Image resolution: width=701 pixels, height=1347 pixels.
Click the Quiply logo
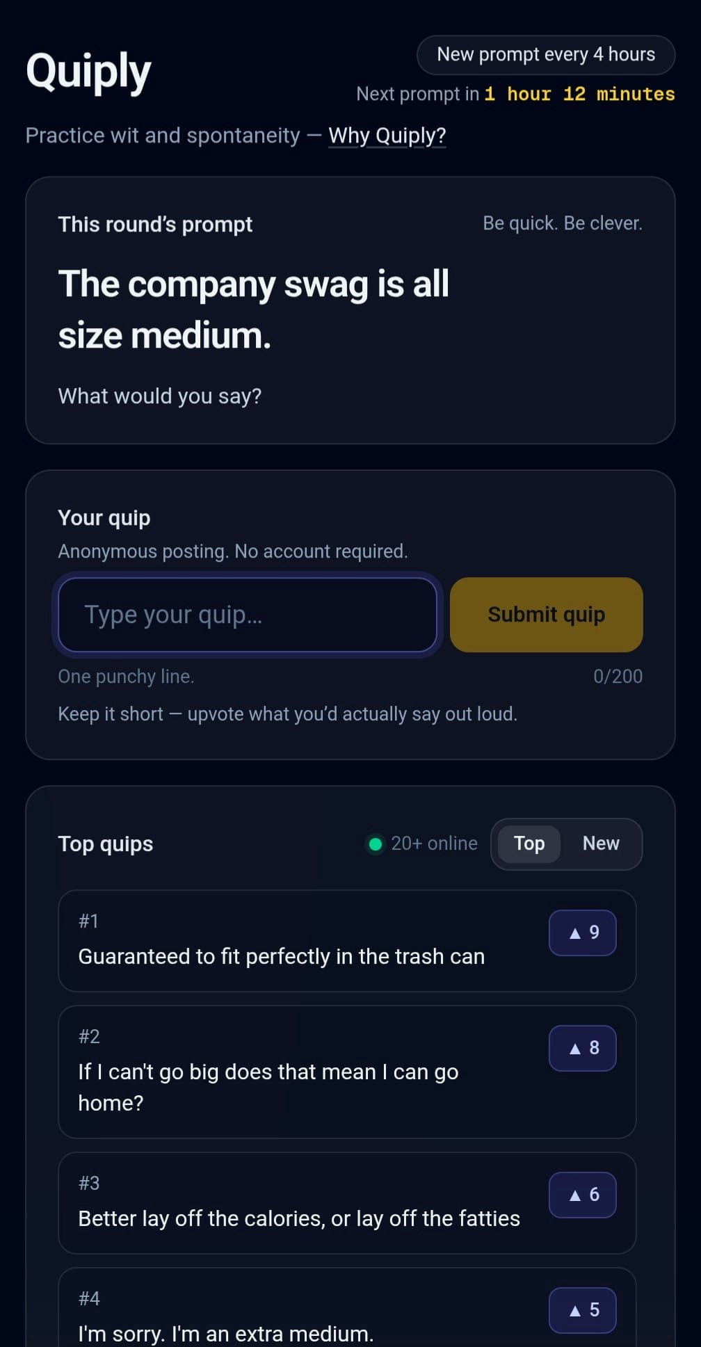point(88,70)
